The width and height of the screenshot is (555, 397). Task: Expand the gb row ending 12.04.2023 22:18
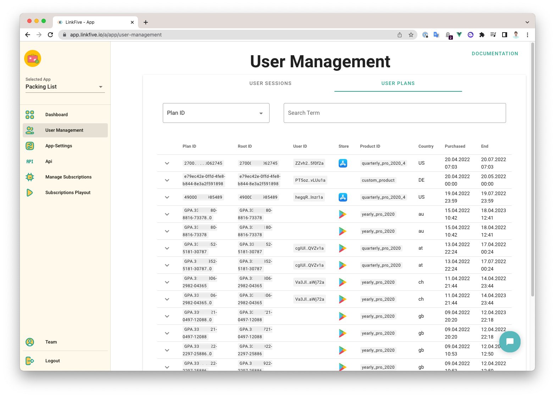167,316
